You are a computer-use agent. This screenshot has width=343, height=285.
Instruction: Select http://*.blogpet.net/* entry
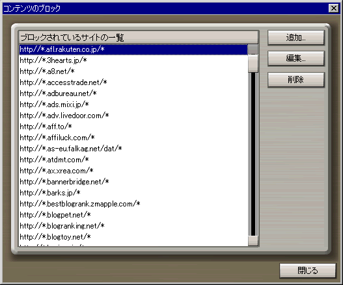(x=133, y=215)
